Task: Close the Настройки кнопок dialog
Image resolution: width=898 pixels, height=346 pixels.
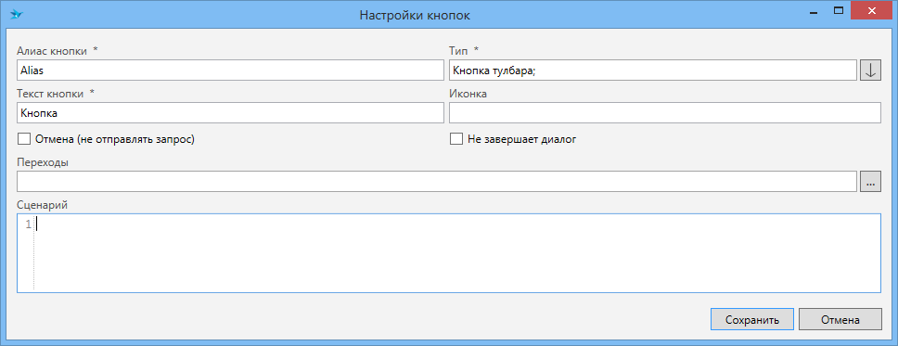Action: (872, 11)
